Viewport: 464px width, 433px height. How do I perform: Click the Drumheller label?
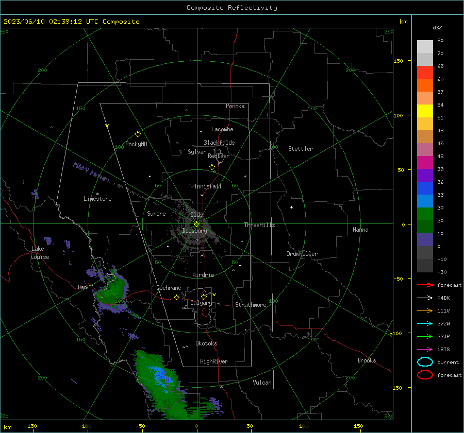click(x=302, y=254)
